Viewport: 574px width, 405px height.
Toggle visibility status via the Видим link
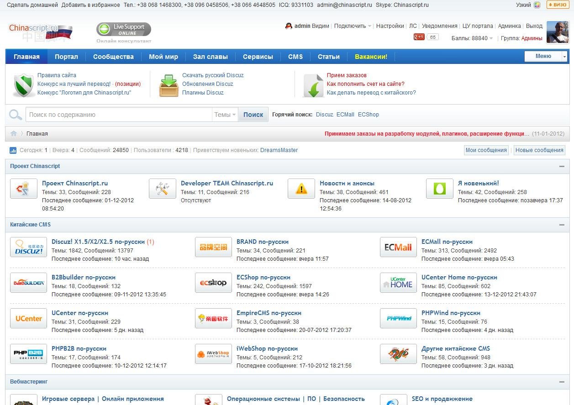321,26
